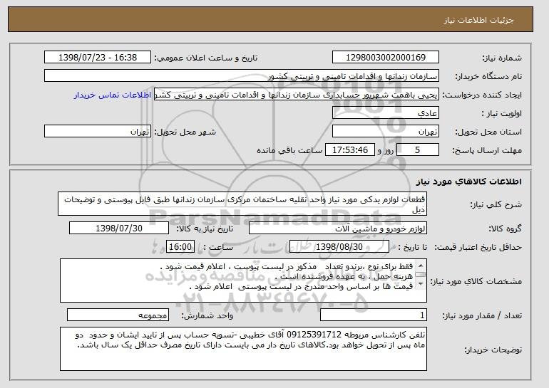Click the text ساعت باقی مانده
549x388 pixels.
[x=289, y=151]
